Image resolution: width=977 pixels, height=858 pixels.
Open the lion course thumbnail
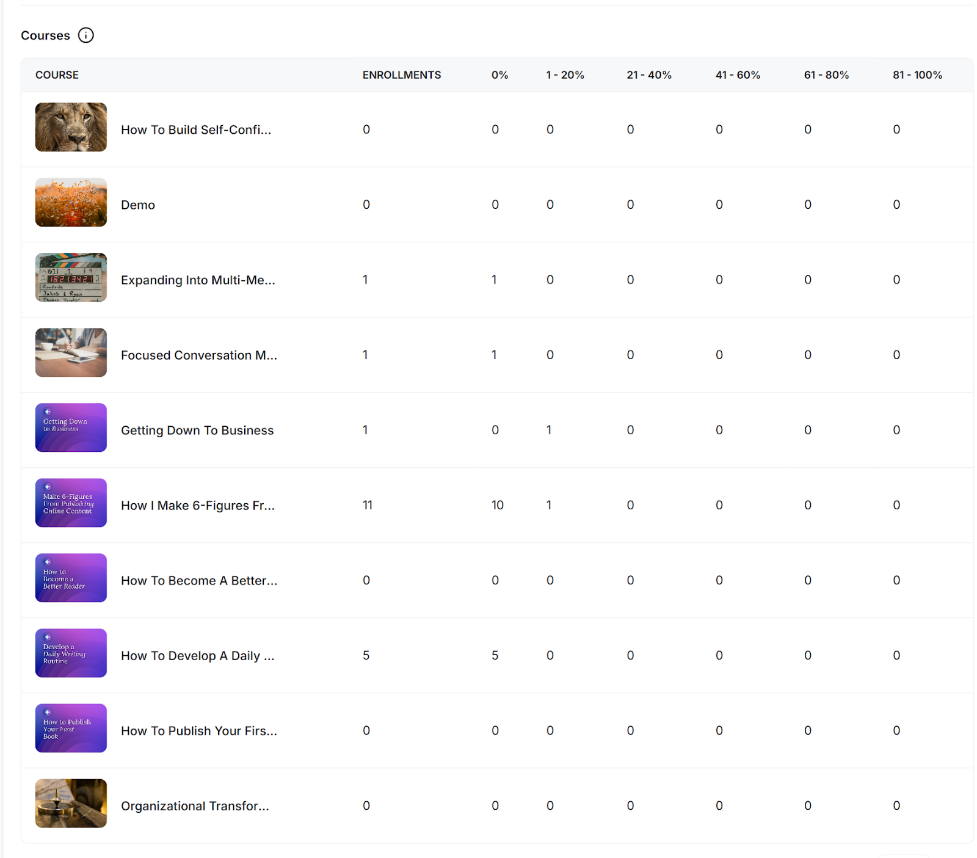point(71,127)
